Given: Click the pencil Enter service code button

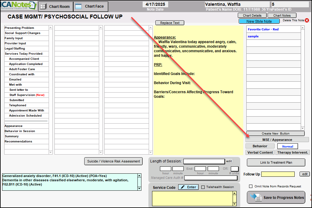Looking at the screenshot, I should tap(188, 187).
